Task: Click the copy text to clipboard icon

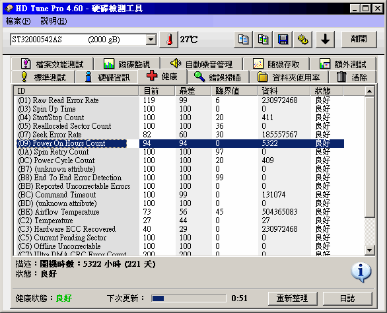Action: point(243,40)
